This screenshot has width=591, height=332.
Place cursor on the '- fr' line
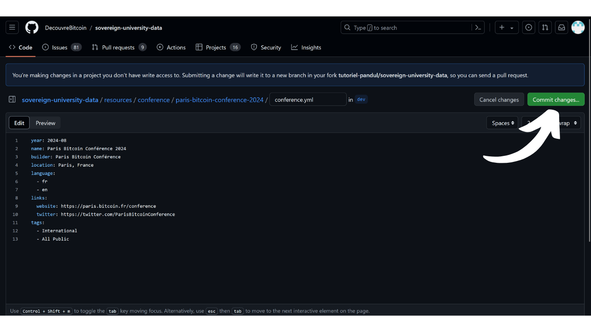click(x=42, y=182)
